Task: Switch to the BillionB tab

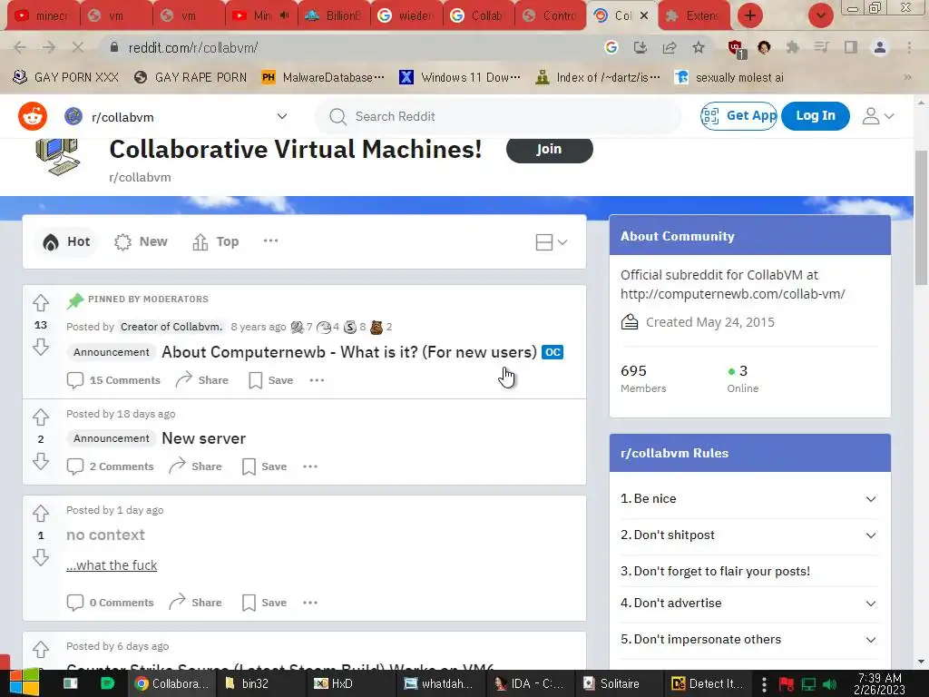Action: [333, 16]
